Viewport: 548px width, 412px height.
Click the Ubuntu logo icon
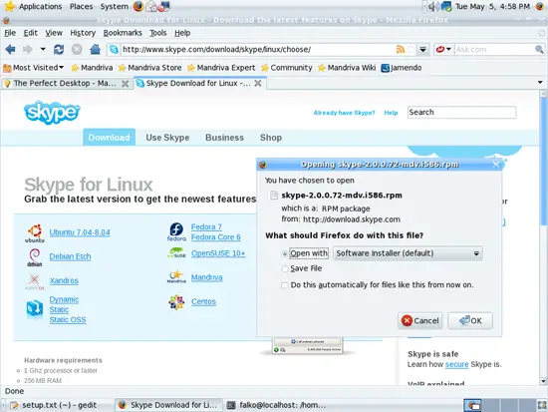(35, 233)
